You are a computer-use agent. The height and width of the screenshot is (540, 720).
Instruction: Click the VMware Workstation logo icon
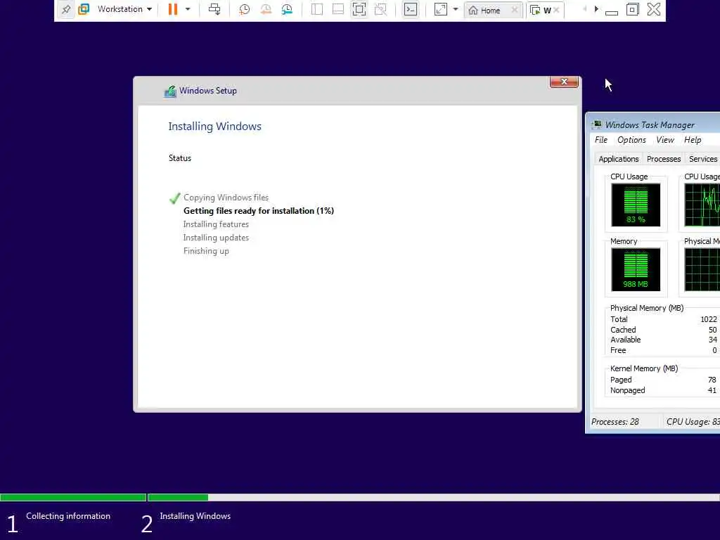click(x=84, y=9)
